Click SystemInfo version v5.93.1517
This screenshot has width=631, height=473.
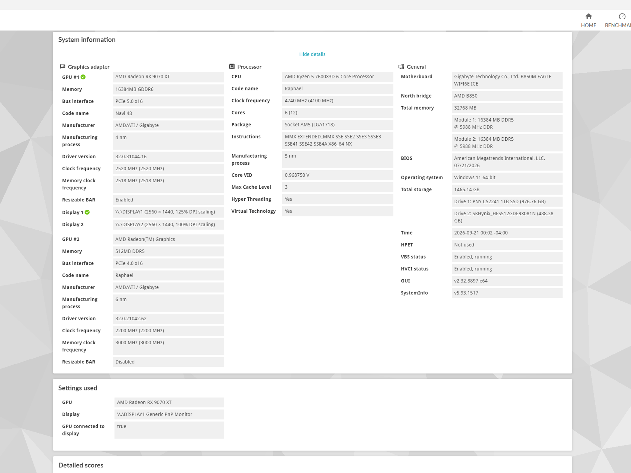tap(507, 293)
